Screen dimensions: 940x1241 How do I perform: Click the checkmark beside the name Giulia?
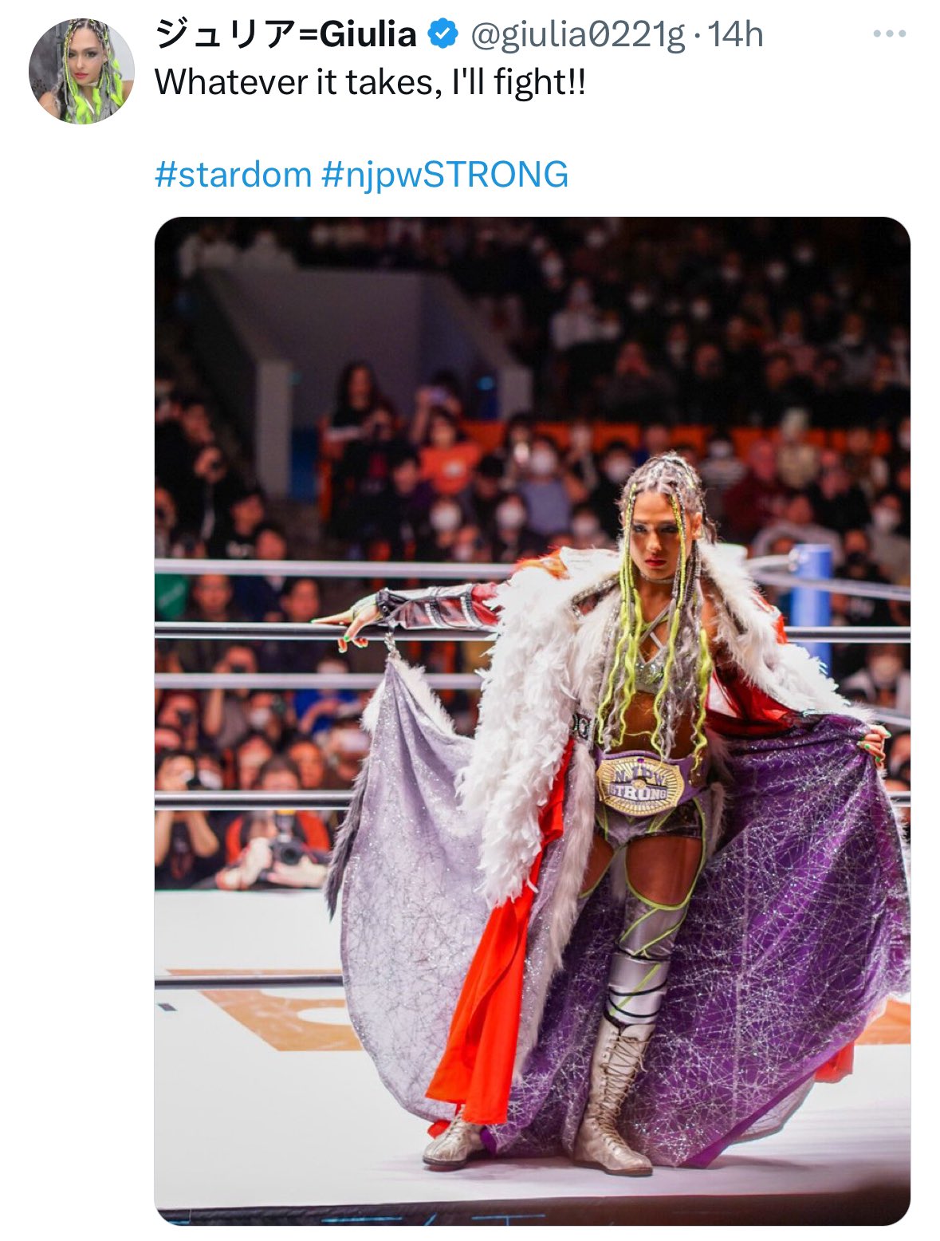(x=443, y=34)
